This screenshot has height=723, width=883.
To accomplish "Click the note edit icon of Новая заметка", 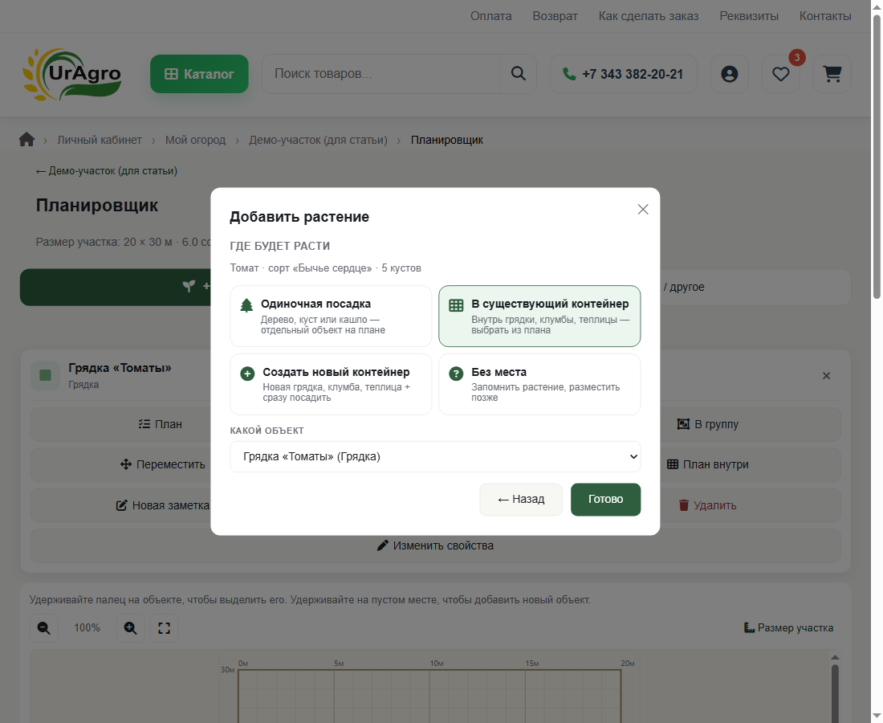I will [122, 505].
